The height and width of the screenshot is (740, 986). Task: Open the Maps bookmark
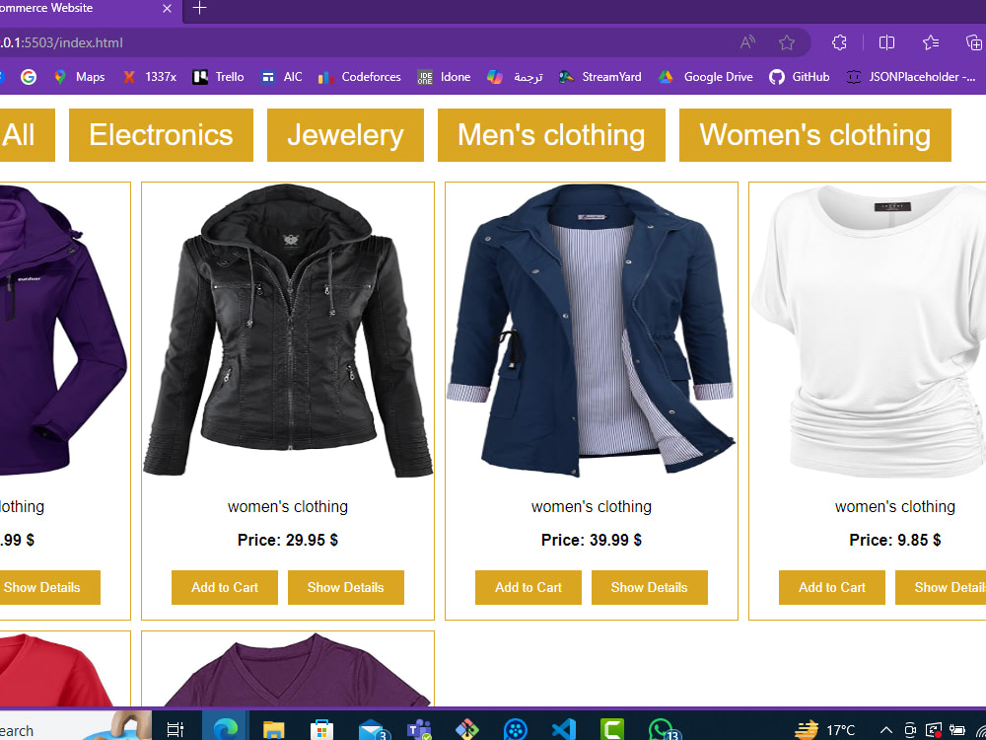79,77
